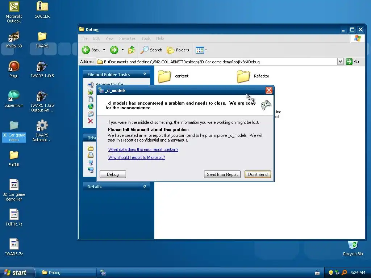Image resolution: width=371 pixels, height=278 pixels.
Task: Click the security shield tray icon
Action: 331,273
